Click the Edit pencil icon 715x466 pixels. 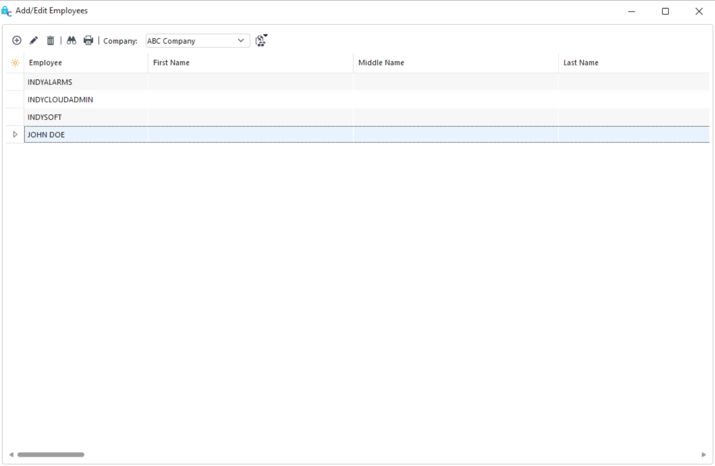pyautogui.click(x=33, y=40)
